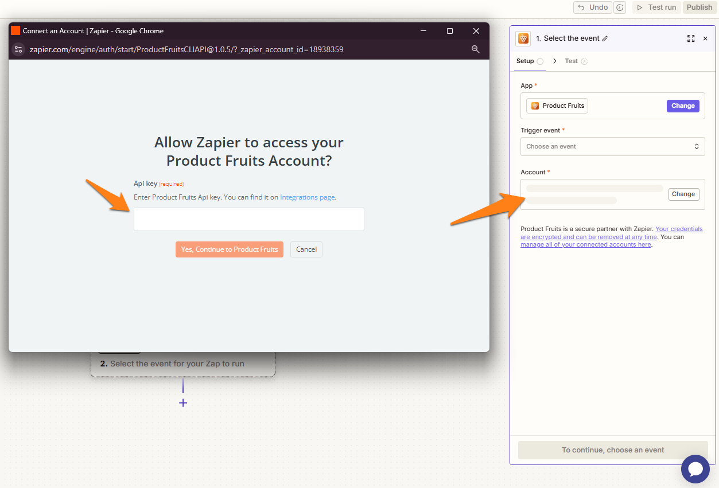Click the site info icon in address bar
This screenshot has width=719, height=488.
18,49
